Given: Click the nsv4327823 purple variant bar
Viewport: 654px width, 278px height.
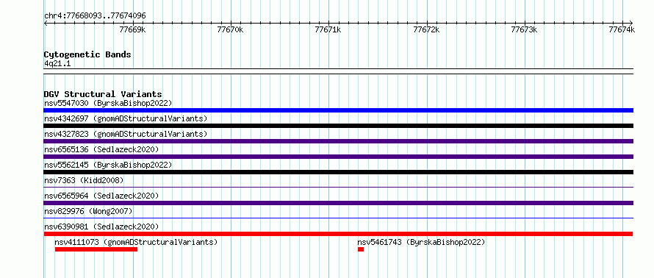Looking at the screenshot, I should coord(338,141).
